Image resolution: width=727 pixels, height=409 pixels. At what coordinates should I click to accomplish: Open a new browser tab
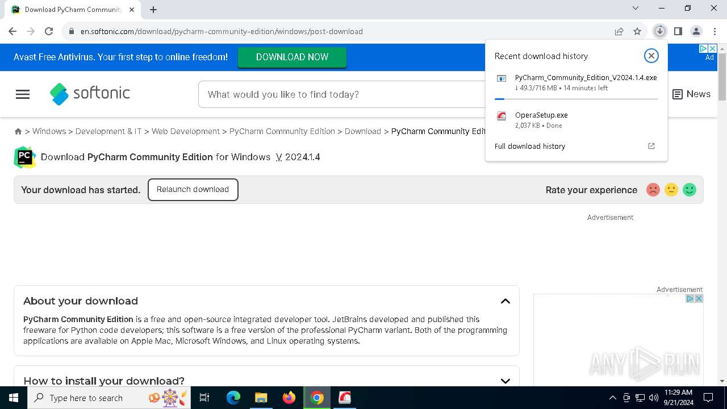153,9
